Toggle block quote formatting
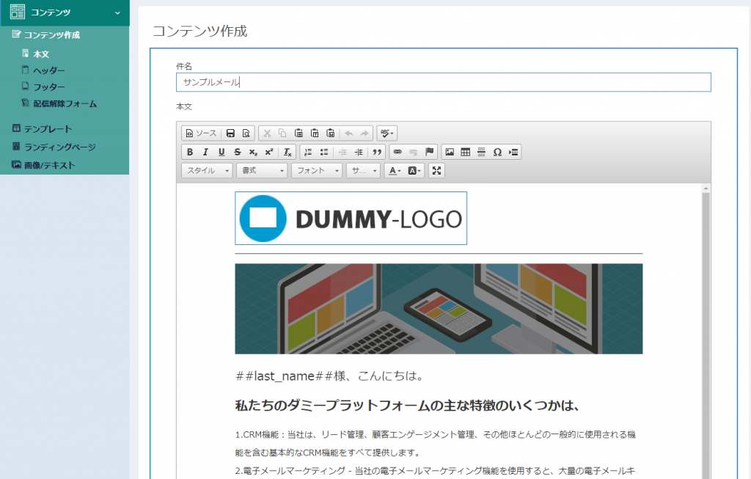 point(377,152)
